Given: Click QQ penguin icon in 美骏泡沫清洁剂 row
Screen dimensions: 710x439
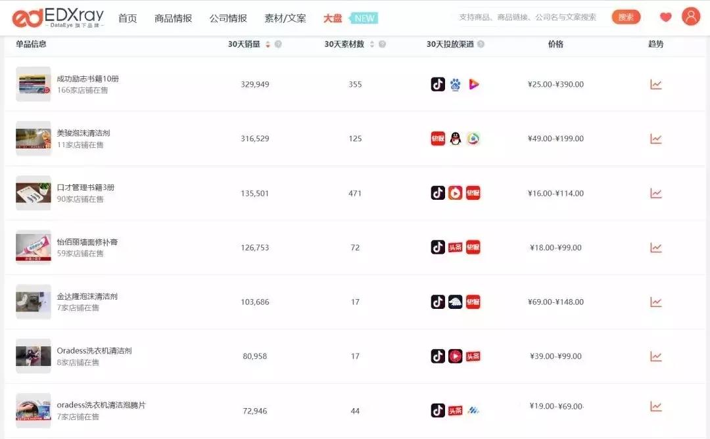Looking at the screenshot, I should [456, 139].
